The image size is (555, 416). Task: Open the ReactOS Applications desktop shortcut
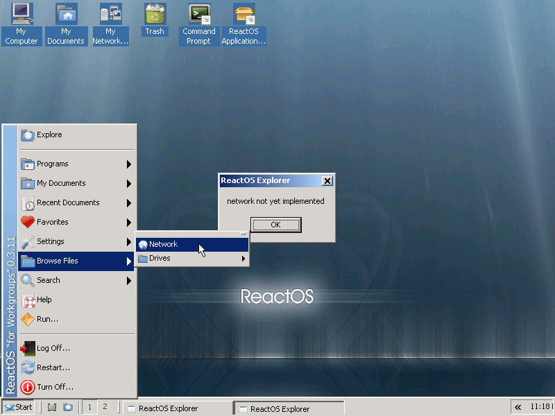coord(244,24)
